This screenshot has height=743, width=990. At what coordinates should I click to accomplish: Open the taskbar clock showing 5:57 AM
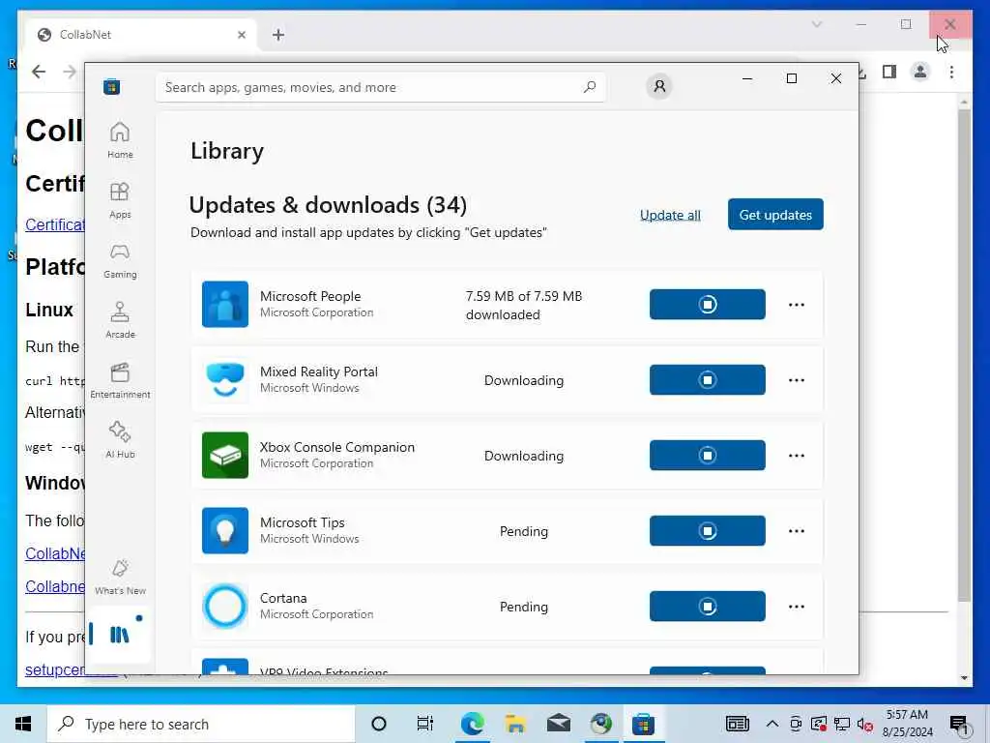pos(907,724)
